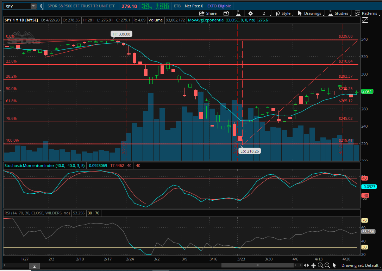
Task: Click the 61.8% Fibonacci level label
Action: pos(12,101)
